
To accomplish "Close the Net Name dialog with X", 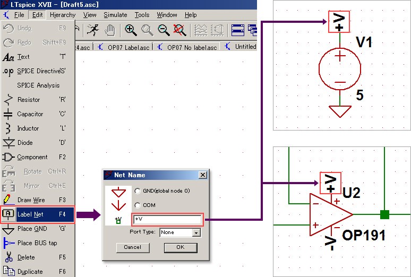I will click(202, 175).
